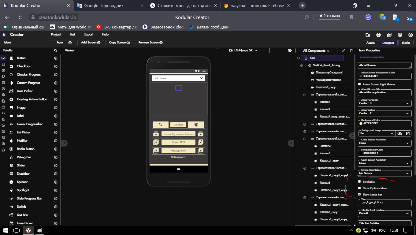Uncheck the Show Status Bar checkbox
416x235 pixels.
360,194
